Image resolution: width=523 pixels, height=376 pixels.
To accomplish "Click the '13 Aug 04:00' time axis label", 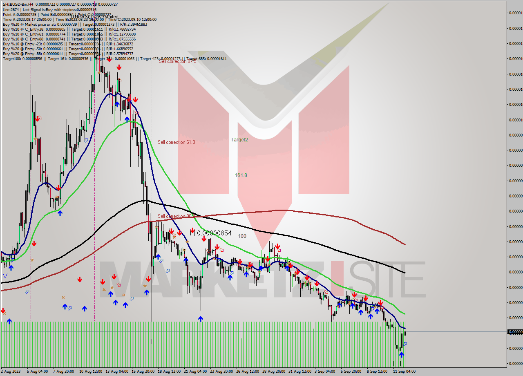I will [117, 372].
